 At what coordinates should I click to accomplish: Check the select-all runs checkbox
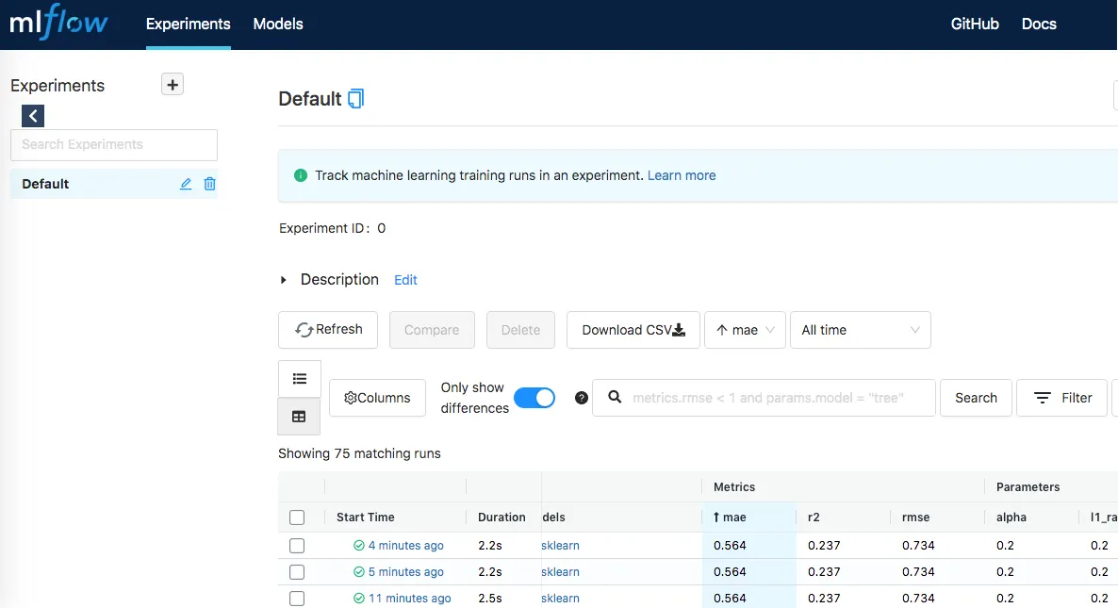click(x=297, y=517)
